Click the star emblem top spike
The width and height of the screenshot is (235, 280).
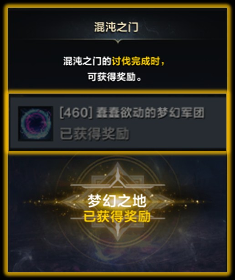click(117, 171)
